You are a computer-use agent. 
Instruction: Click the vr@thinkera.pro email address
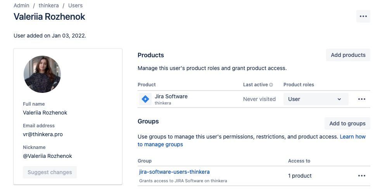click(x=43, y=134)
